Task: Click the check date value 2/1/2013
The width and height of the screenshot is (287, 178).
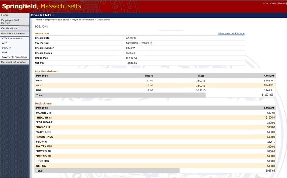Action: coord(131,38)
